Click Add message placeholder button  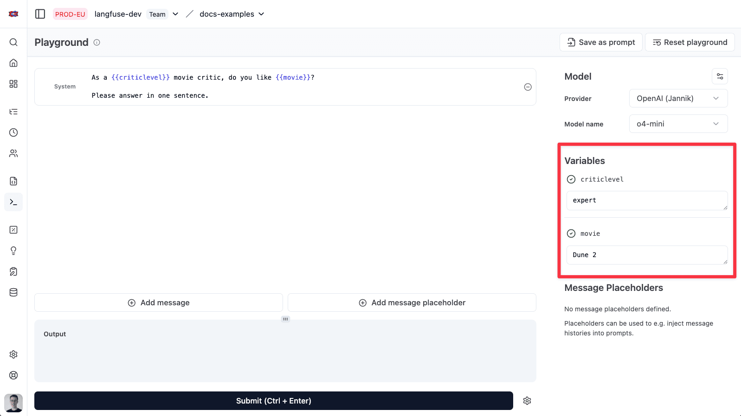(412, 303)
